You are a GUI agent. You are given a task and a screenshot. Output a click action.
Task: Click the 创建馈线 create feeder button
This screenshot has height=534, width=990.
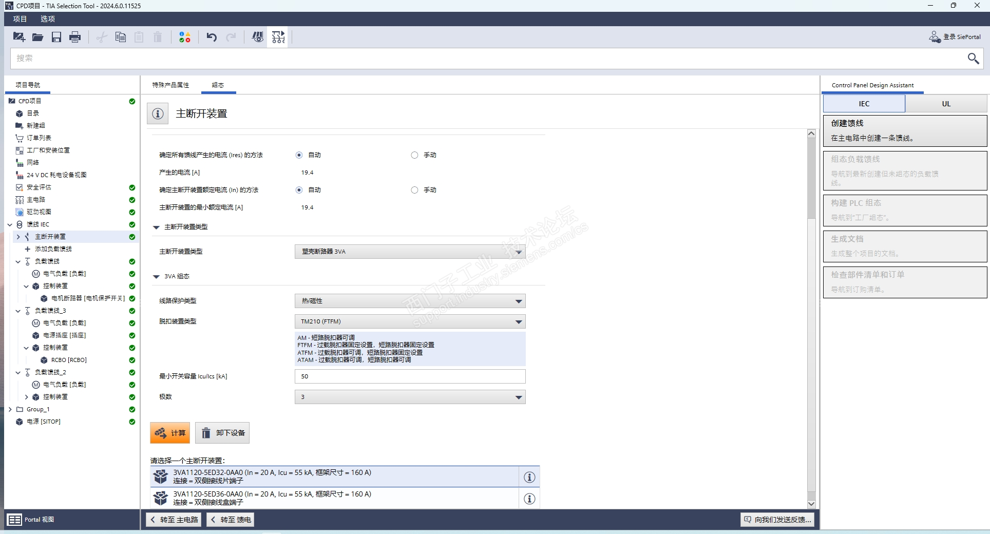click(905, 131)
